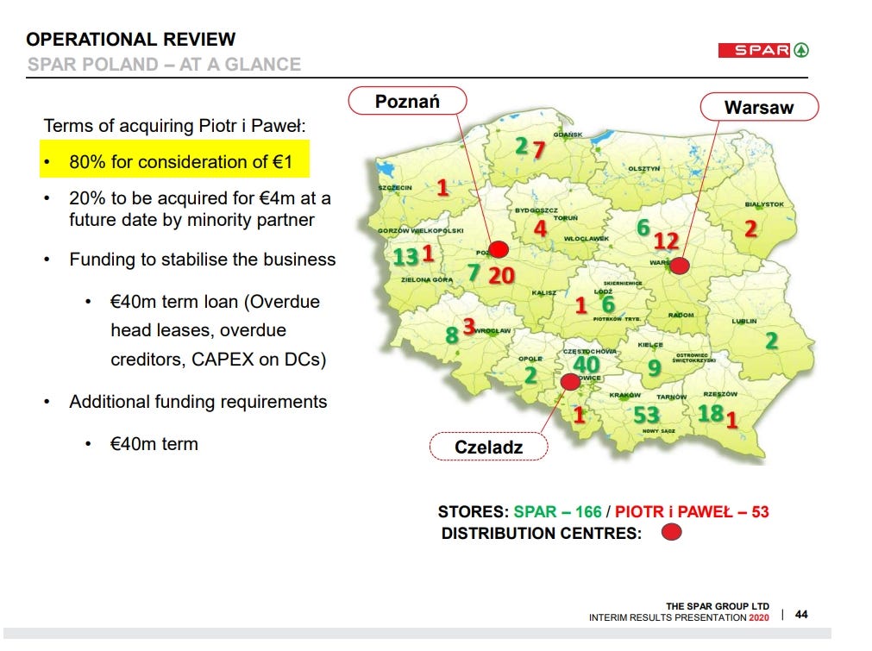
Task: Click the line 'Terms of acquiring Piotr i Paweł:'
Action: (174, 126)
